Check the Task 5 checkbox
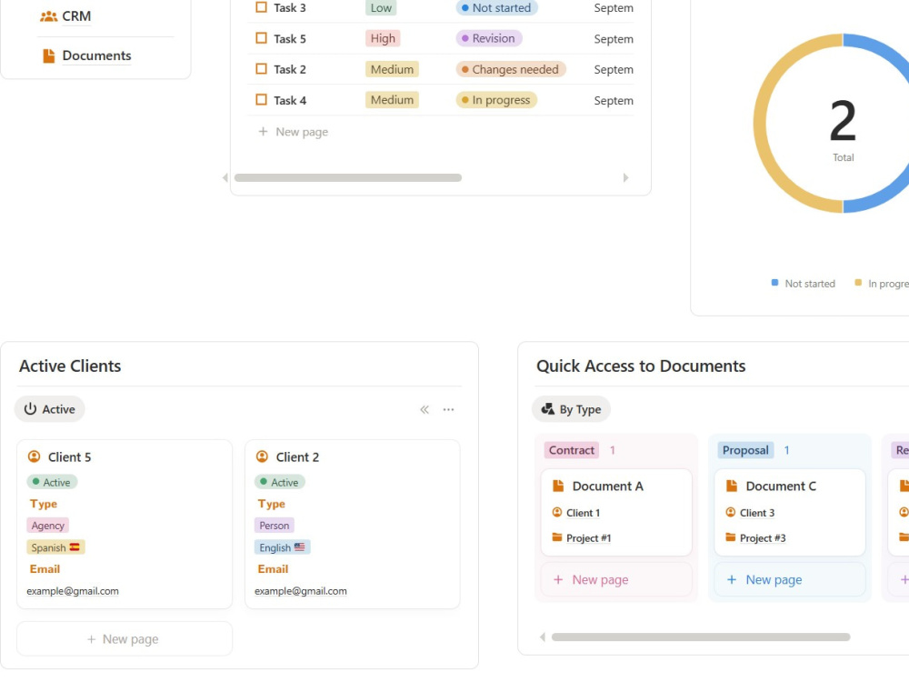This screenshot has width=909, height=682. point(262,38)
